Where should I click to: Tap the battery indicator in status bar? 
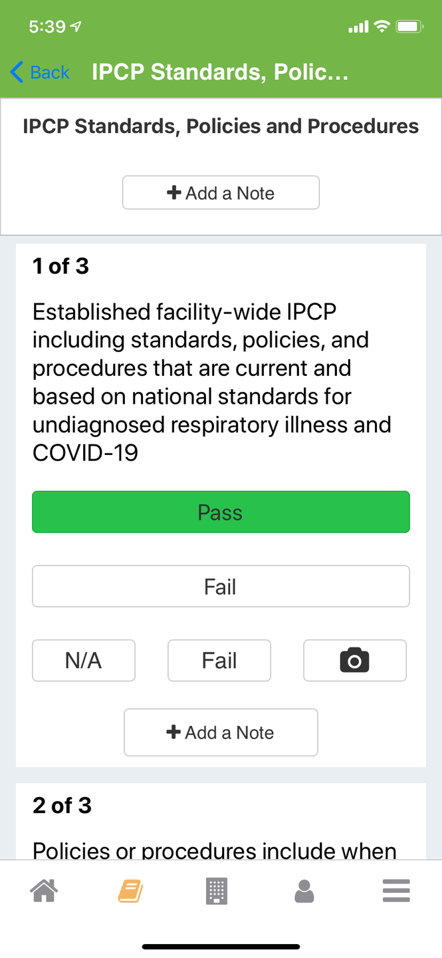(409, 27)
